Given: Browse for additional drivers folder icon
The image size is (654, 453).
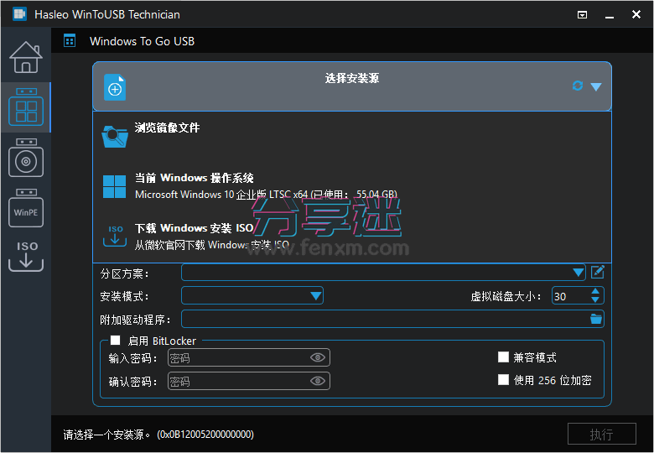Looking at the screenshot, I should pos(596,319).
